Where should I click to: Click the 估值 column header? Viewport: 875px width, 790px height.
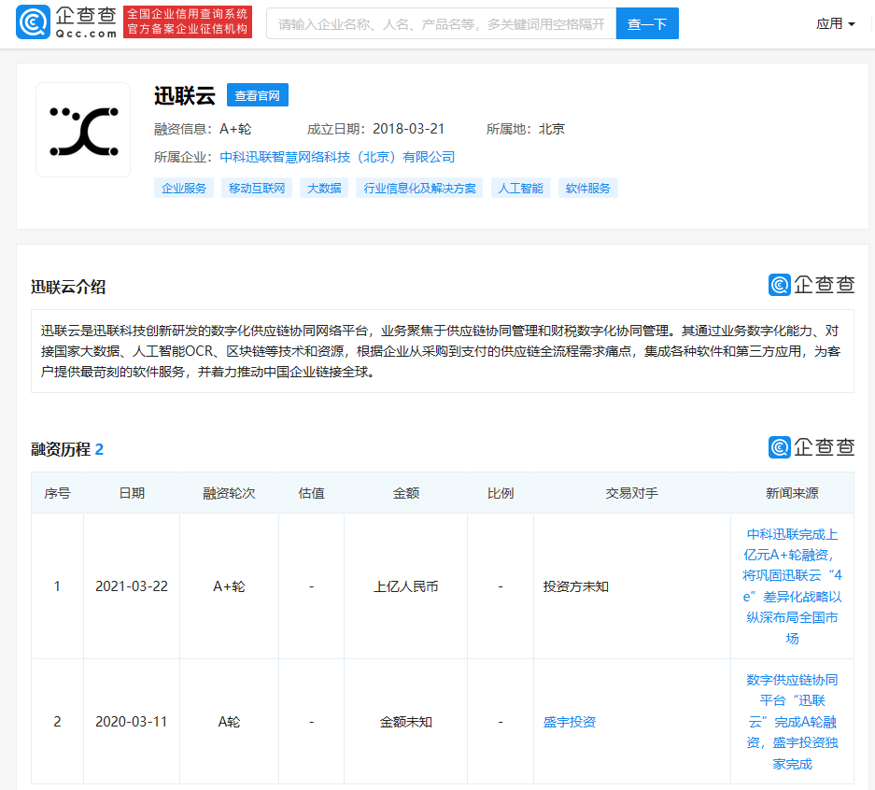point(311,493)
